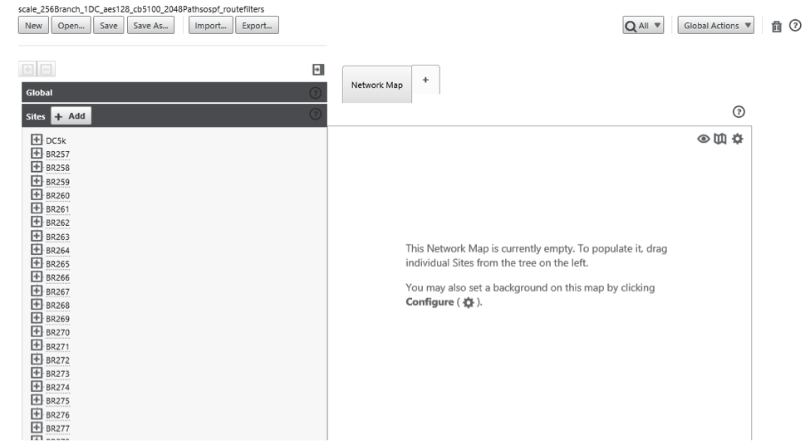Add a new map tab with plus

(425, 80)
